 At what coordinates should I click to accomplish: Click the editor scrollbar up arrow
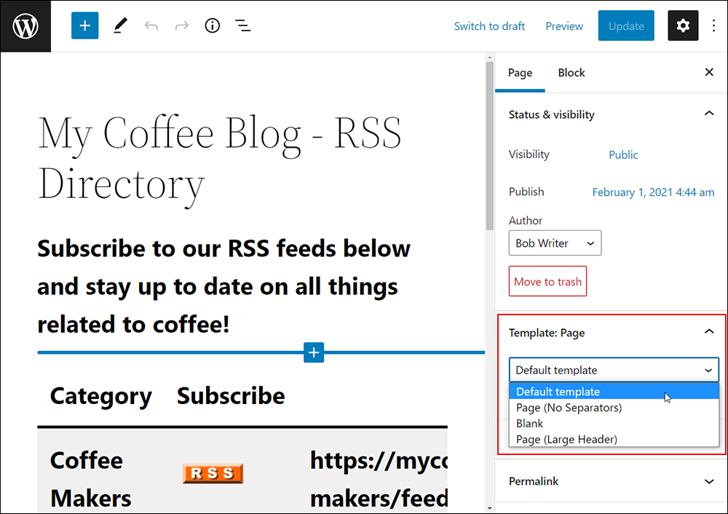point(489,57)
